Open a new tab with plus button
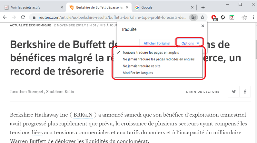Viewport: 257px width, 143px height. (x=203, y=7)
